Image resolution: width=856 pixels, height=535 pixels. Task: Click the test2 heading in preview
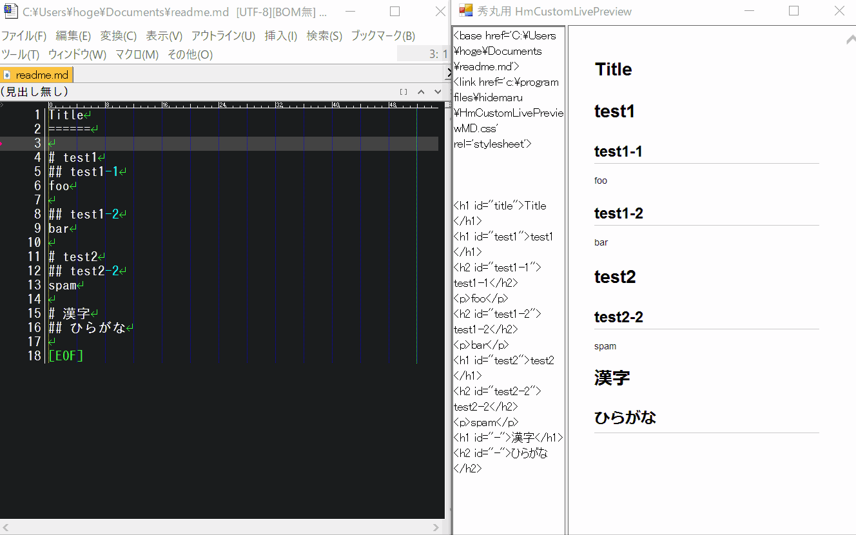616,277
